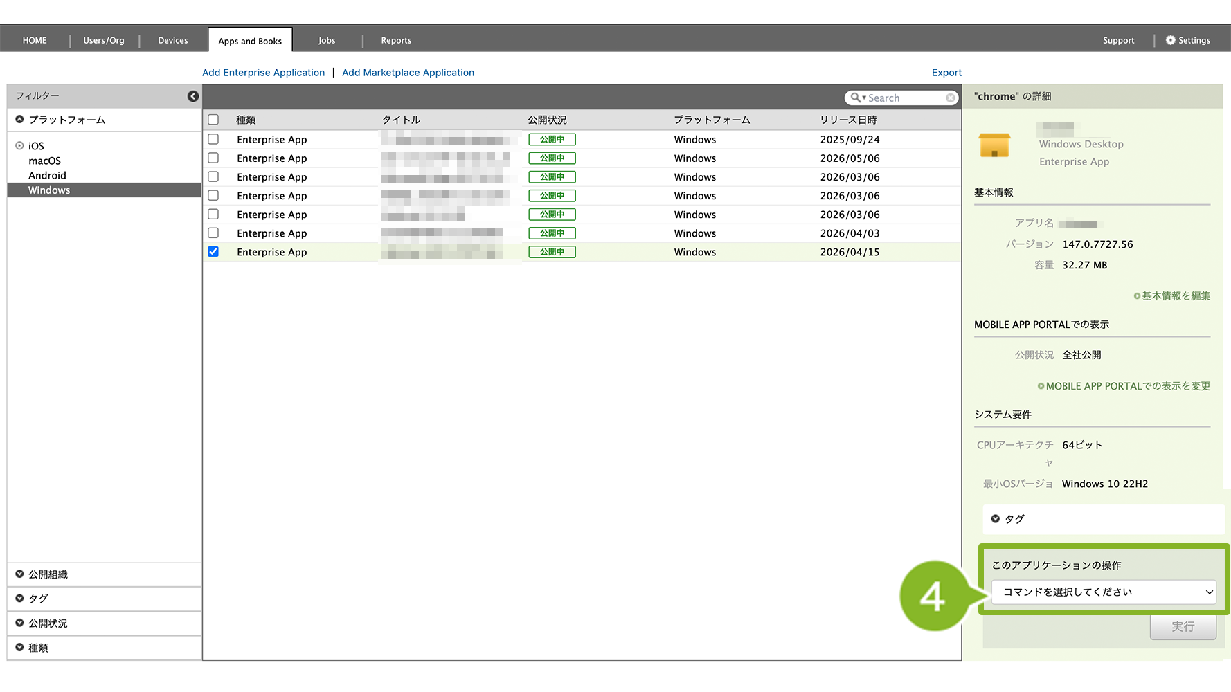Open the HOME tab
1231x692 pixels.
click(x=35, y=40)
